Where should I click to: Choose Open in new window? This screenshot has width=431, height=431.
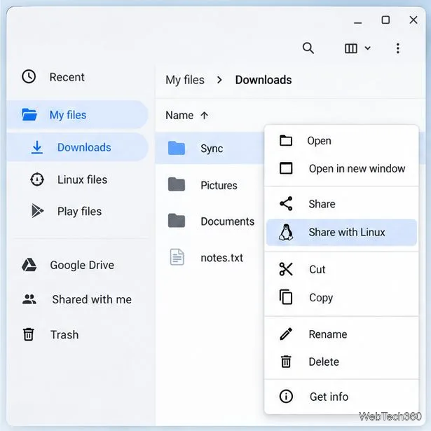[341, 168]
